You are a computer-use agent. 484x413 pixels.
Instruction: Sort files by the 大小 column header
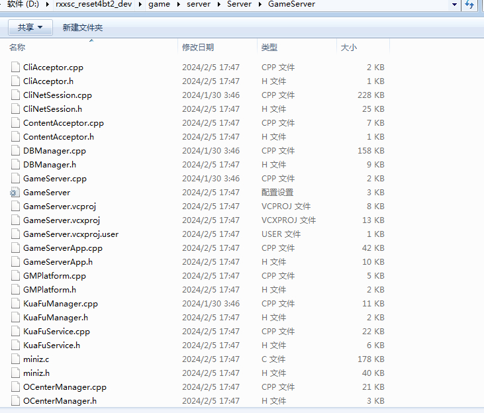click(348, 48)
